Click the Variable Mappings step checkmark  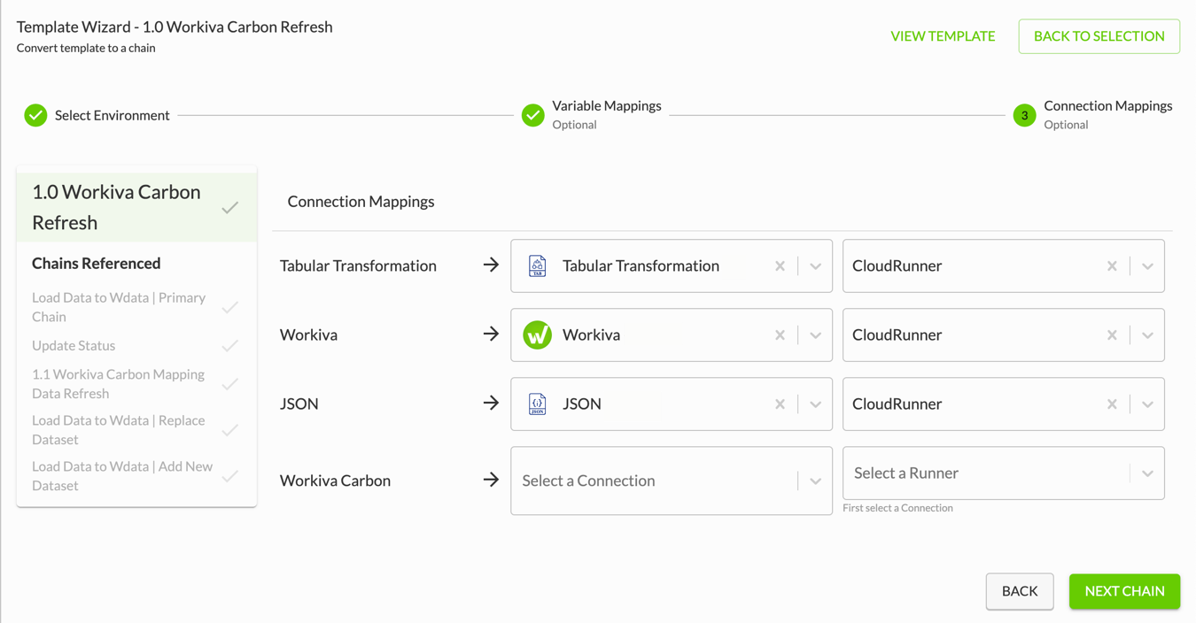click(x=532, y=115)
